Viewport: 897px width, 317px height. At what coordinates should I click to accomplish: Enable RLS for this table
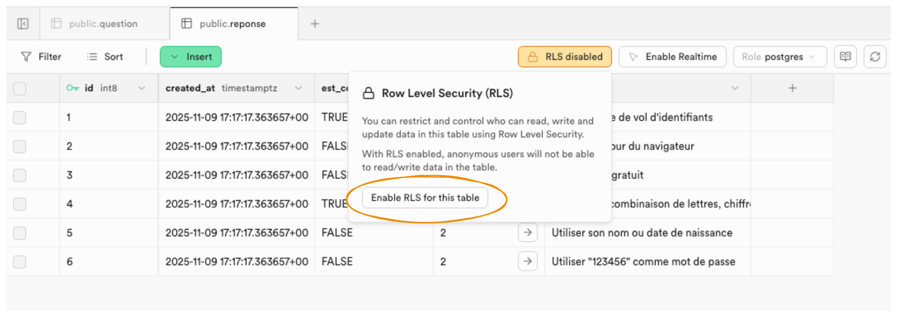pyautogui.click(x=425, y=197)
